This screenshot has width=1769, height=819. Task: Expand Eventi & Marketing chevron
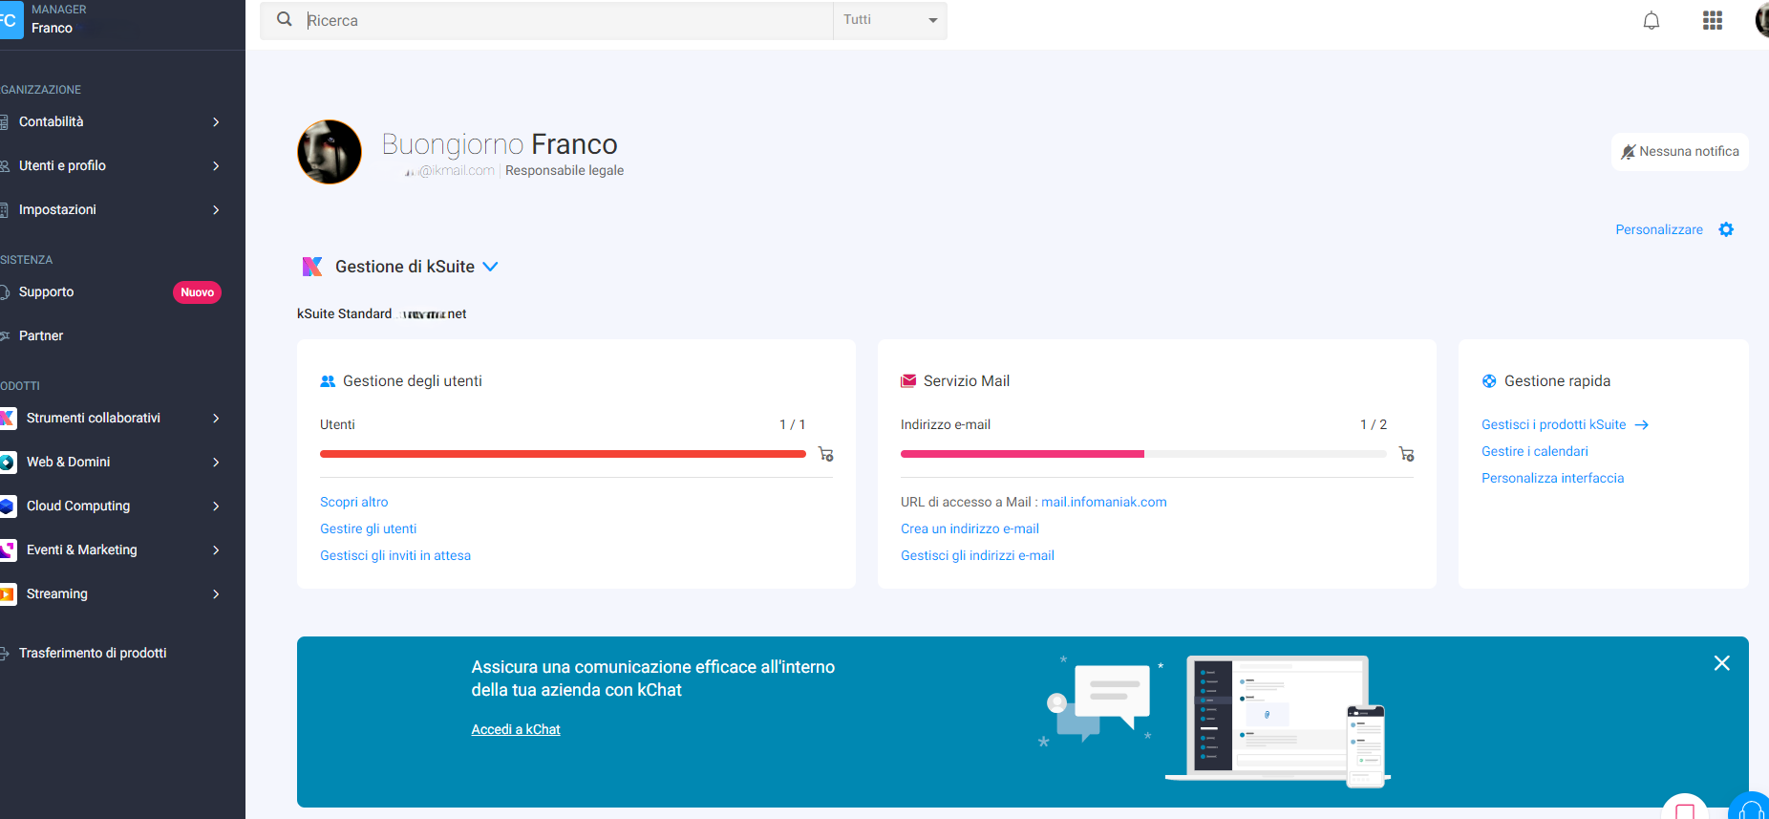216,550
